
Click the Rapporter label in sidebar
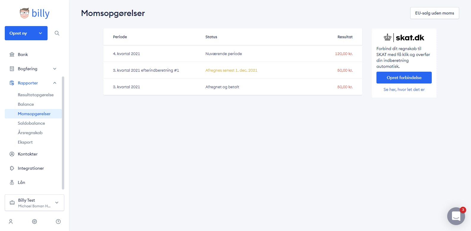pos(28,83)
